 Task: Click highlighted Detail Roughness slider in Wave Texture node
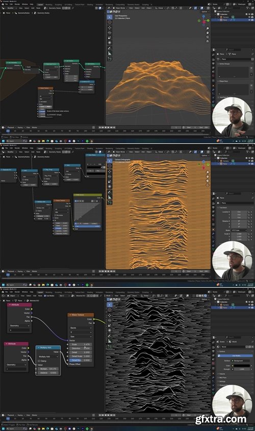[81, 360]
